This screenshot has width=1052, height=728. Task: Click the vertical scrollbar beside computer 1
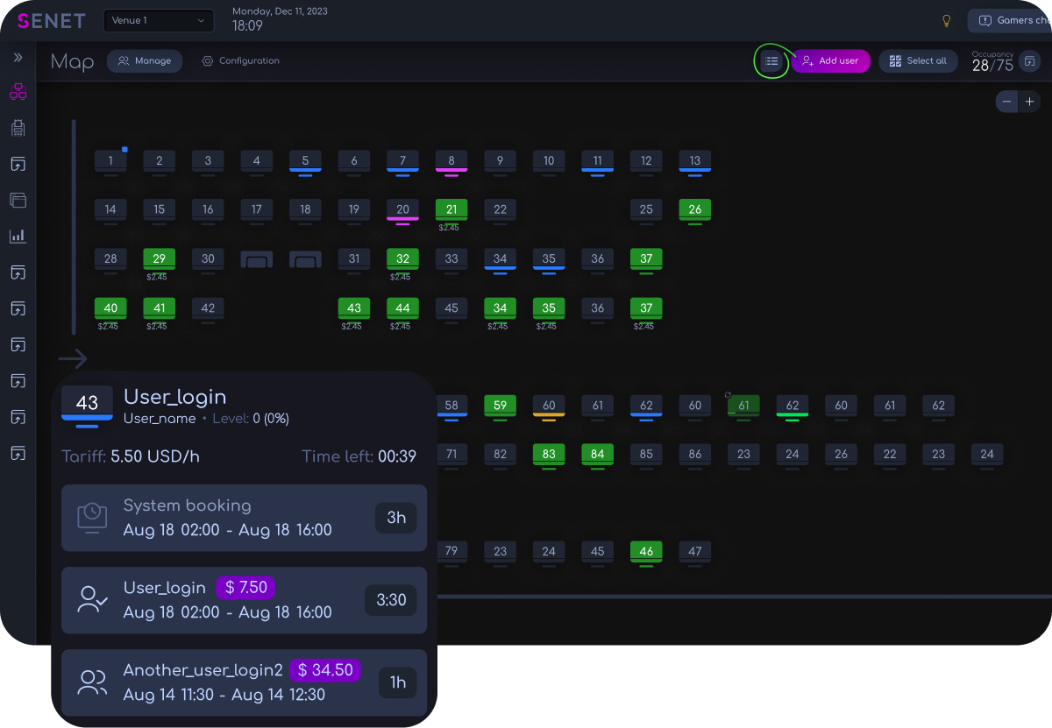(x=74, y=228)
